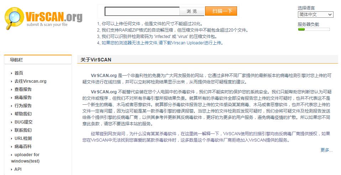Open the 简体中文 language dropdown
This screenshot has width=341, height=175.
(315, 15)
